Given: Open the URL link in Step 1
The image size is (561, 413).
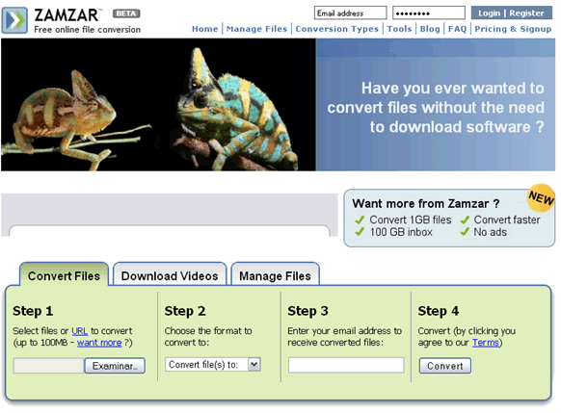Looking at the screenshot, I should click(x=80, y=331).
